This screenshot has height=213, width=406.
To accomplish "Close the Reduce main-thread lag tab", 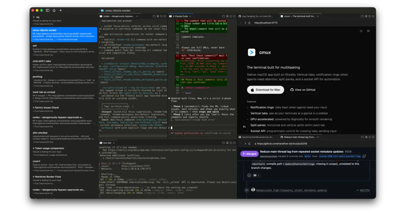I will pos(318,137).
